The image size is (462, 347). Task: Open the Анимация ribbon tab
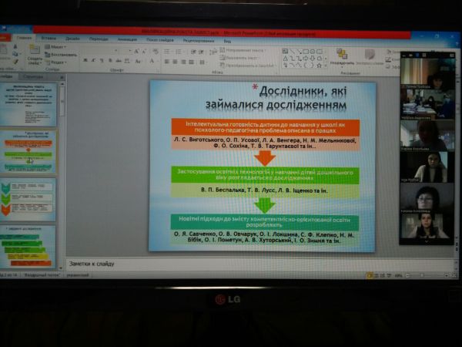[x=124, y=38]
